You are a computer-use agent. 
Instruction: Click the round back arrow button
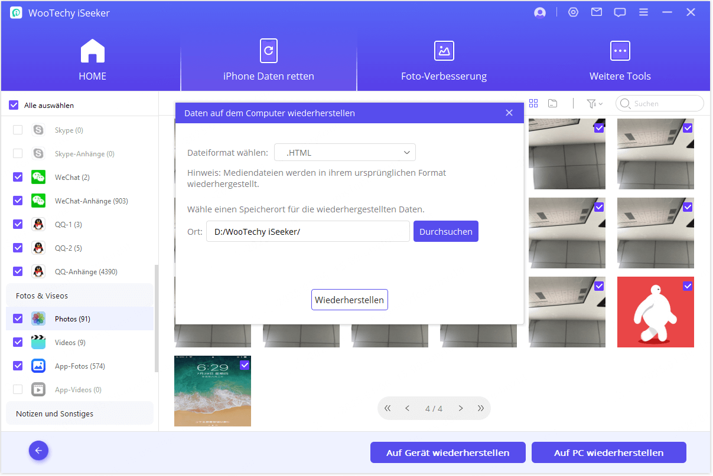[x=39, y=451]
